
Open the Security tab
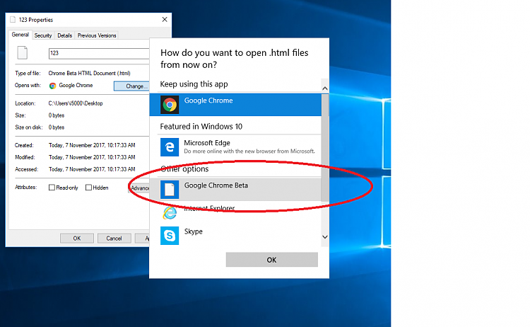(x=43, y=35)
